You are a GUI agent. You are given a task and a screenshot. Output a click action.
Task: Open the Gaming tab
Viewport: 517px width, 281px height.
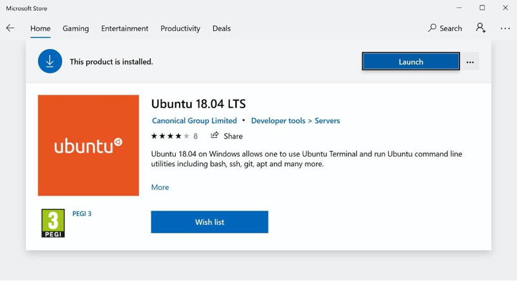pos(76,28)
